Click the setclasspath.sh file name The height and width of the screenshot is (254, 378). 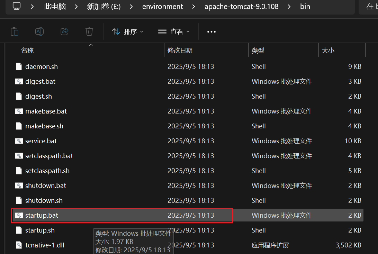[47, 171]
